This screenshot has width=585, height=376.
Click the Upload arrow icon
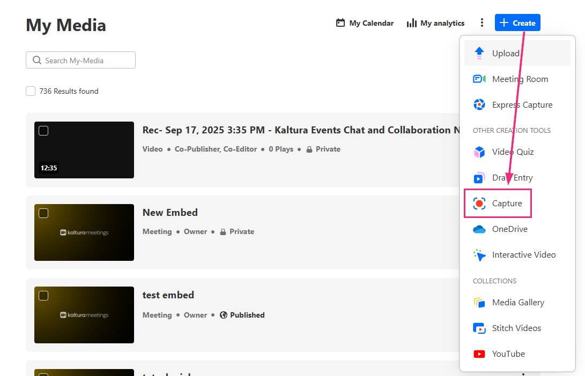pyautogui.click(x=479, y=53)
